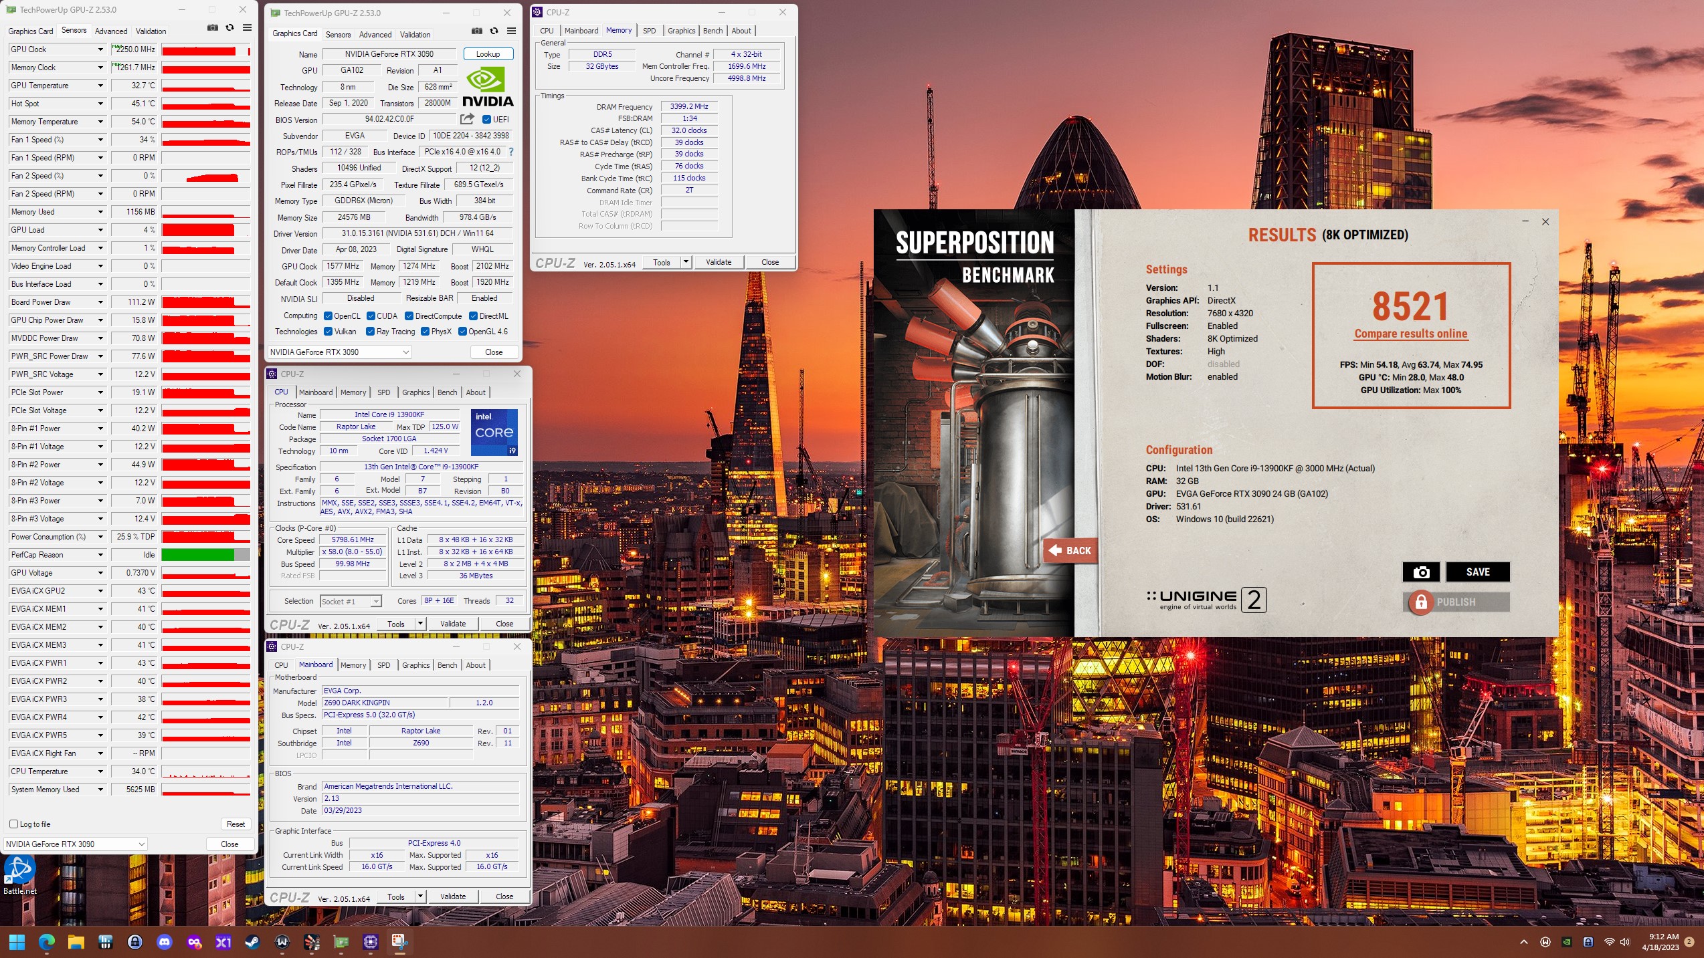
Task: Click the GPU Temperature sensor graph
Action: [206, 86]
